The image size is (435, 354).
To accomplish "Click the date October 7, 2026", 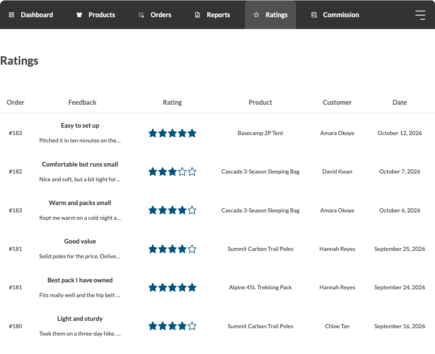I will [399, 171].
